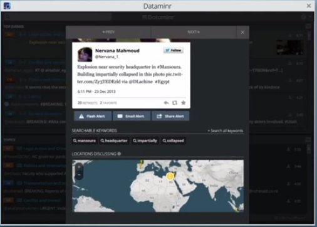
Task: Zoom in on the locations map
Action: [x=79, y=167]
